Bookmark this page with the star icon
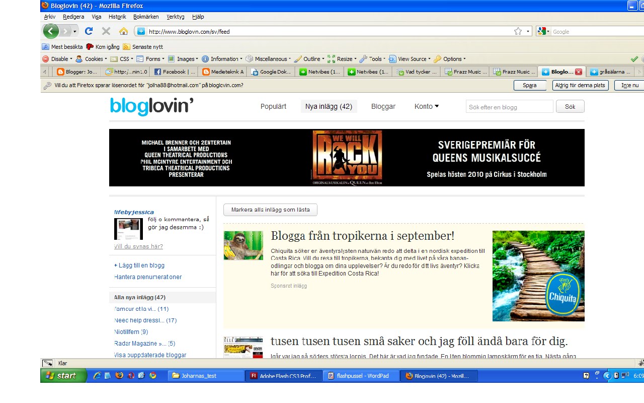This screenshot has height=403, width=644. [518, 31]
